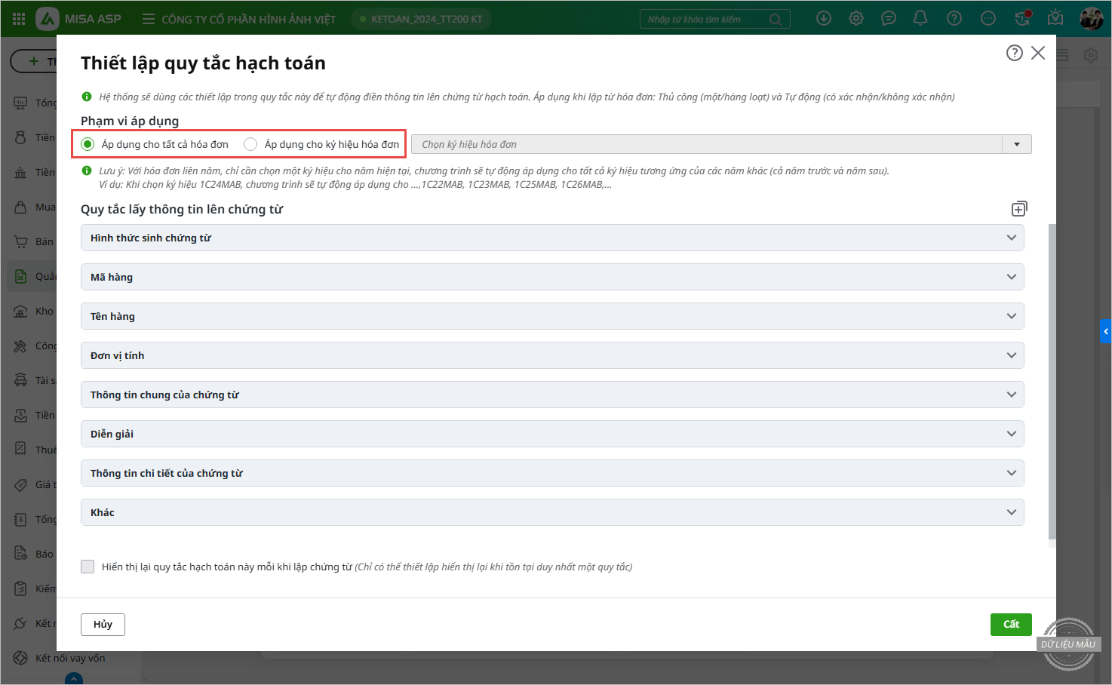1112x685 pixels.
Task: Select 'Áp dụng cho tất cả hóa đơn' radio
Action: tap(88, 144)
